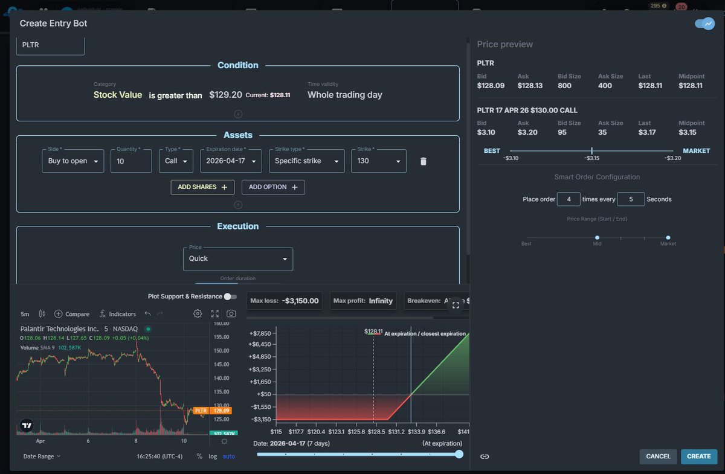Click the fullscreen chart icon
725x474 pixels.
(214, 313)
